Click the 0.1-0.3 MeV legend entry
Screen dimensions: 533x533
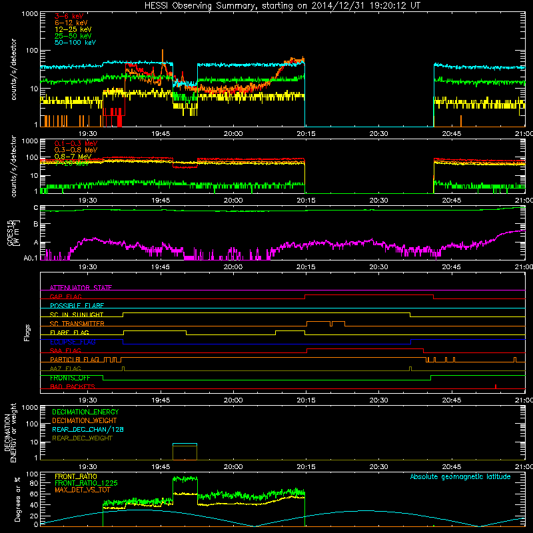76,143
